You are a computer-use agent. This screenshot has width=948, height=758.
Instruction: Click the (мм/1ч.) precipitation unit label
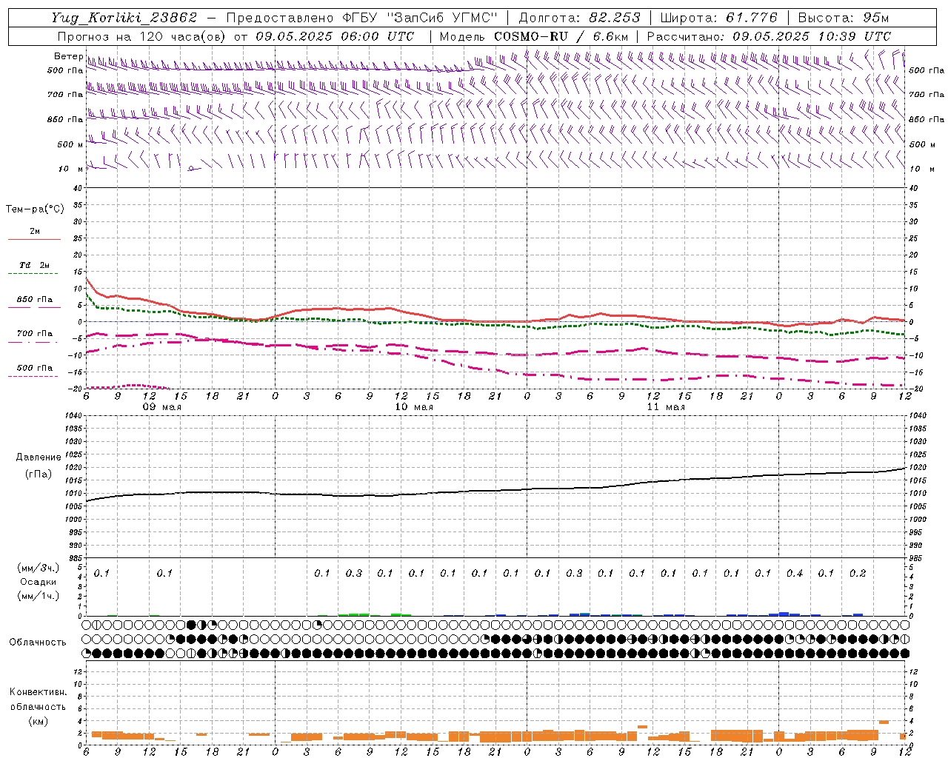tap(39, 596)
